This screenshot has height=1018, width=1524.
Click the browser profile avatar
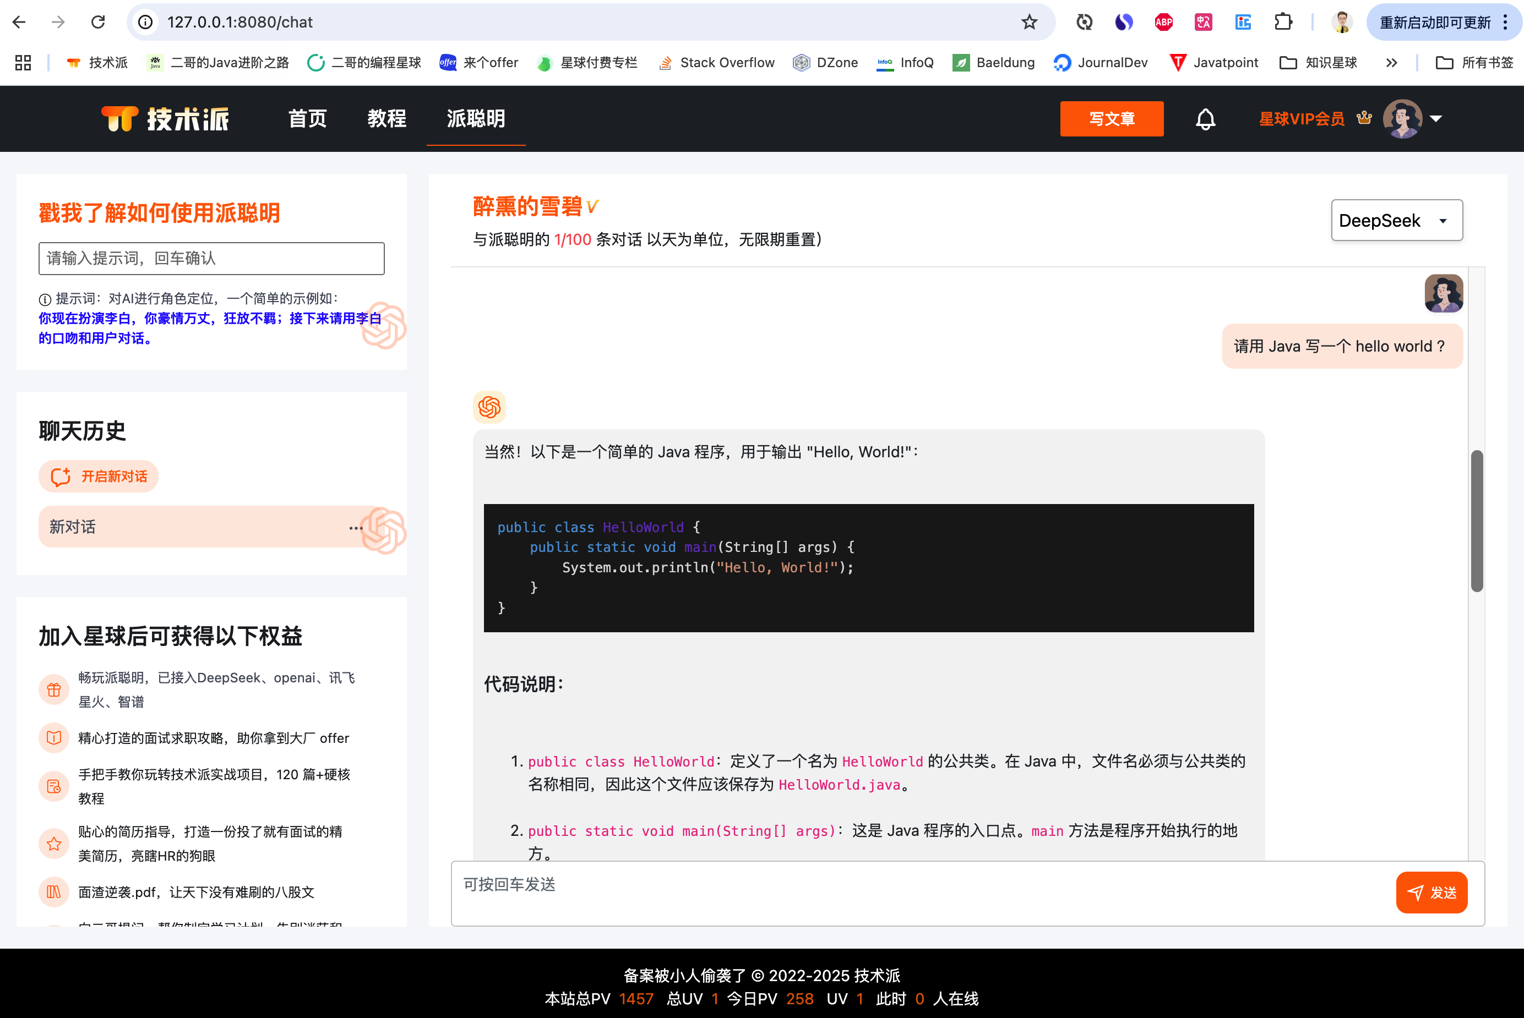[x=1341, y=21]
